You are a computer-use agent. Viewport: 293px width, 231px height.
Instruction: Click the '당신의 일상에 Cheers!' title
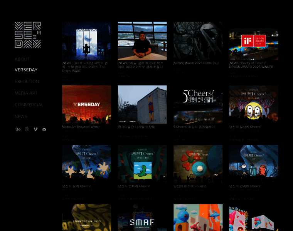point(245,127)
